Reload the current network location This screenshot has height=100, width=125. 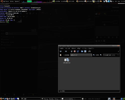click(x=78, y=51)
